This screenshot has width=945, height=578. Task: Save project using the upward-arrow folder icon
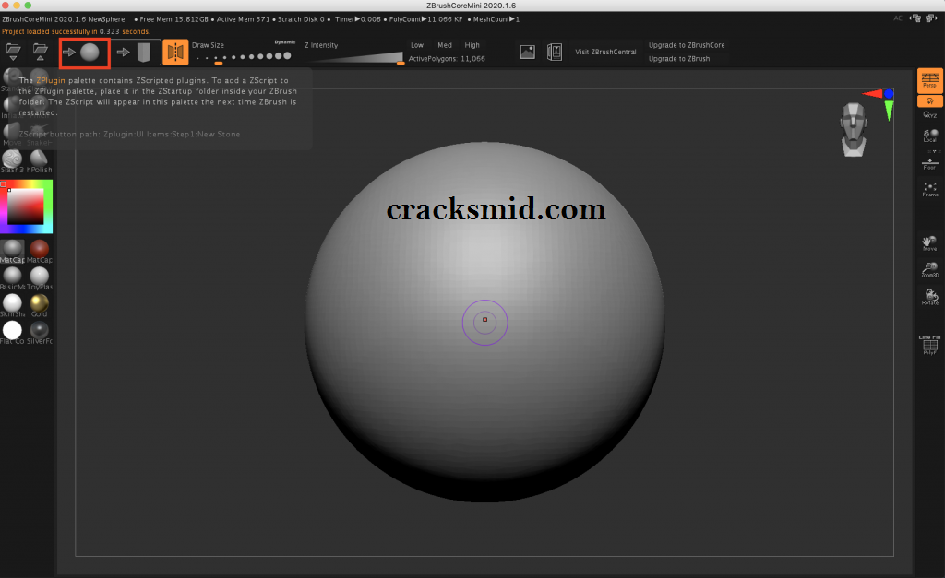click(41, 52)
